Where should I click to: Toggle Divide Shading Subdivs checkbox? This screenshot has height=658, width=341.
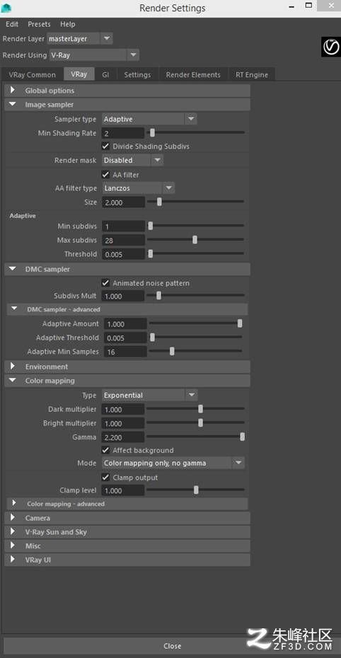[x=105, y=146]
